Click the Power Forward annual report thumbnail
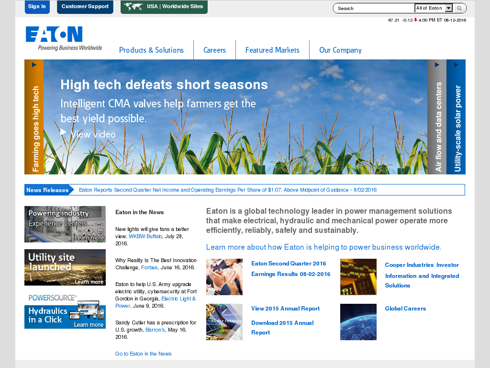Image resolution: width=490 pixels, height=368 pixels. [x=224, y=322]
